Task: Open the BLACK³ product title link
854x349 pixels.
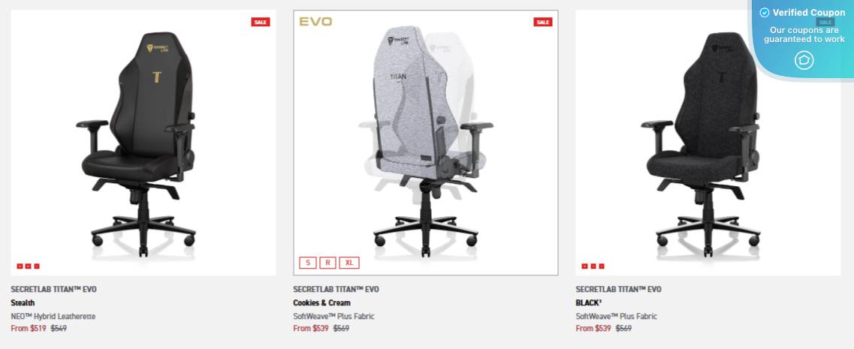Action: coord(589,302)
